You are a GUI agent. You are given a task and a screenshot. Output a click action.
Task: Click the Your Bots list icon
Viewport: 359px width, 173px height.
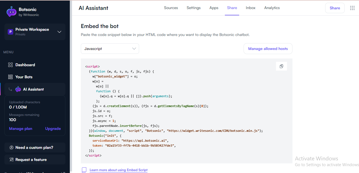(10, 77)
